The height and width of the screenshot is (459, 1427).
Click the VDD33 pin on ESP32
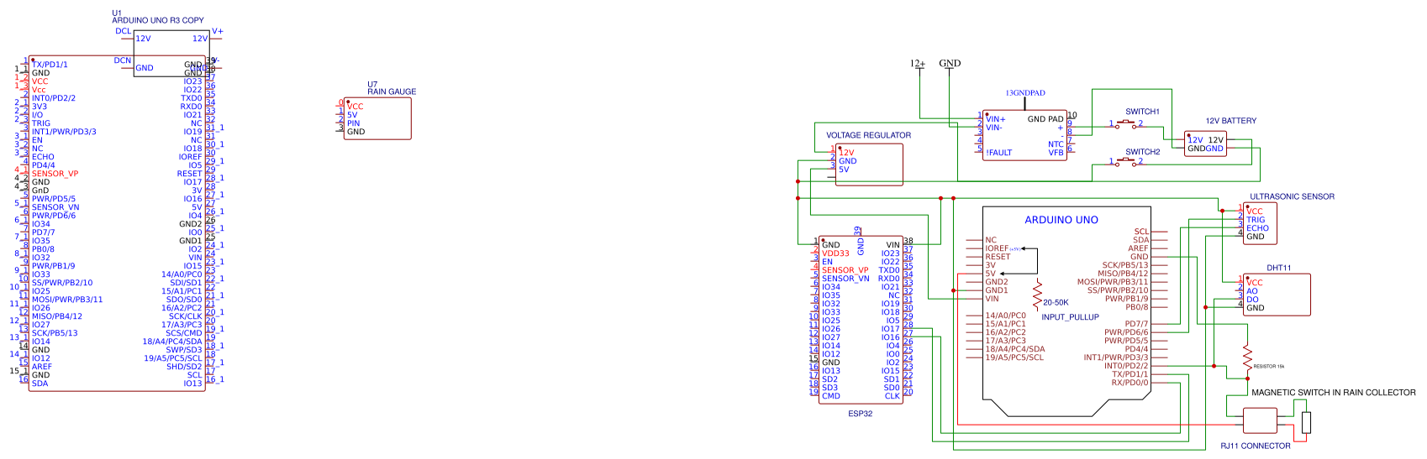835,253
